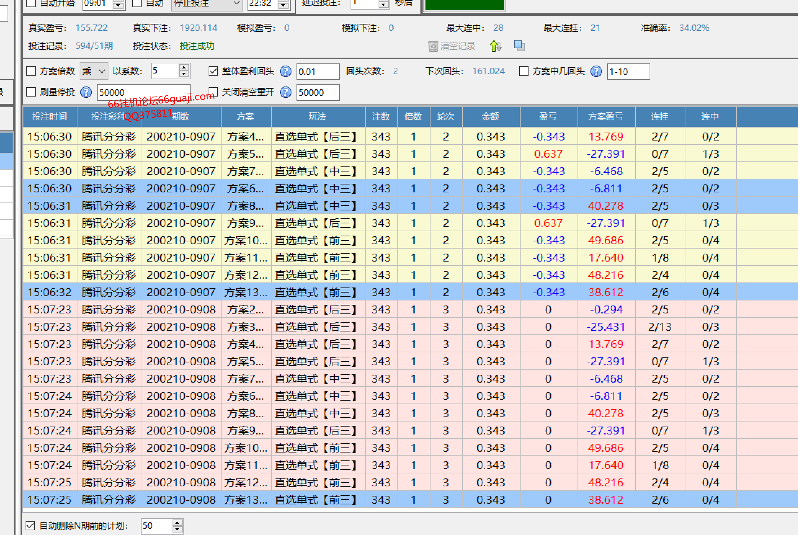Sort by the 注数 column header
Screen dimensions: 798x535
(x=381, y=117)
